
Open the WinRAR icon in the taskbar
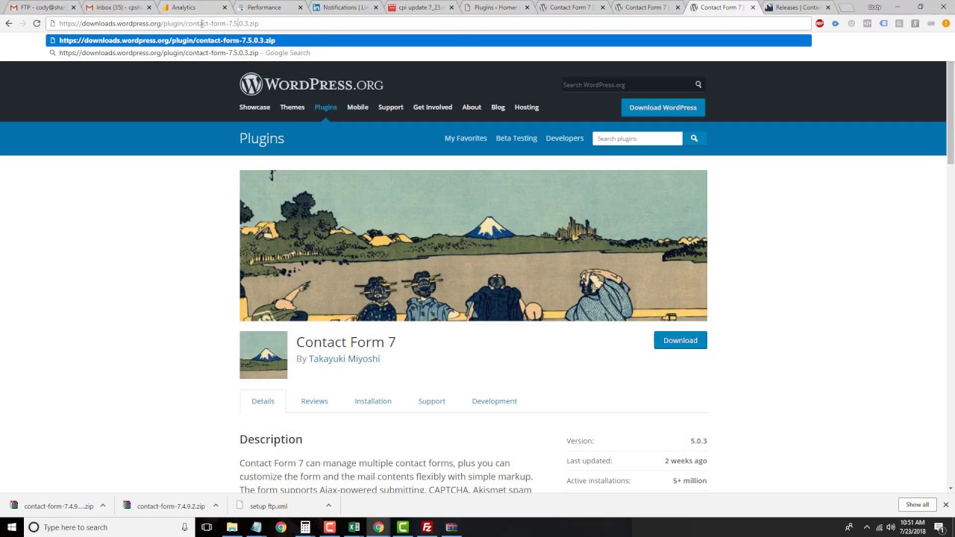click(x=451, y=527)
